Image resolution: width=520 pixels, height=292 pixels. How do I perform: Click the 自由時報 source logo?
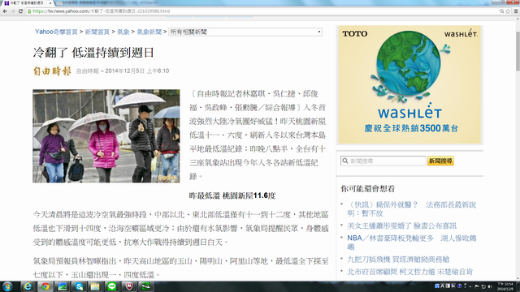pyautogui.click(x=52, y=71)
